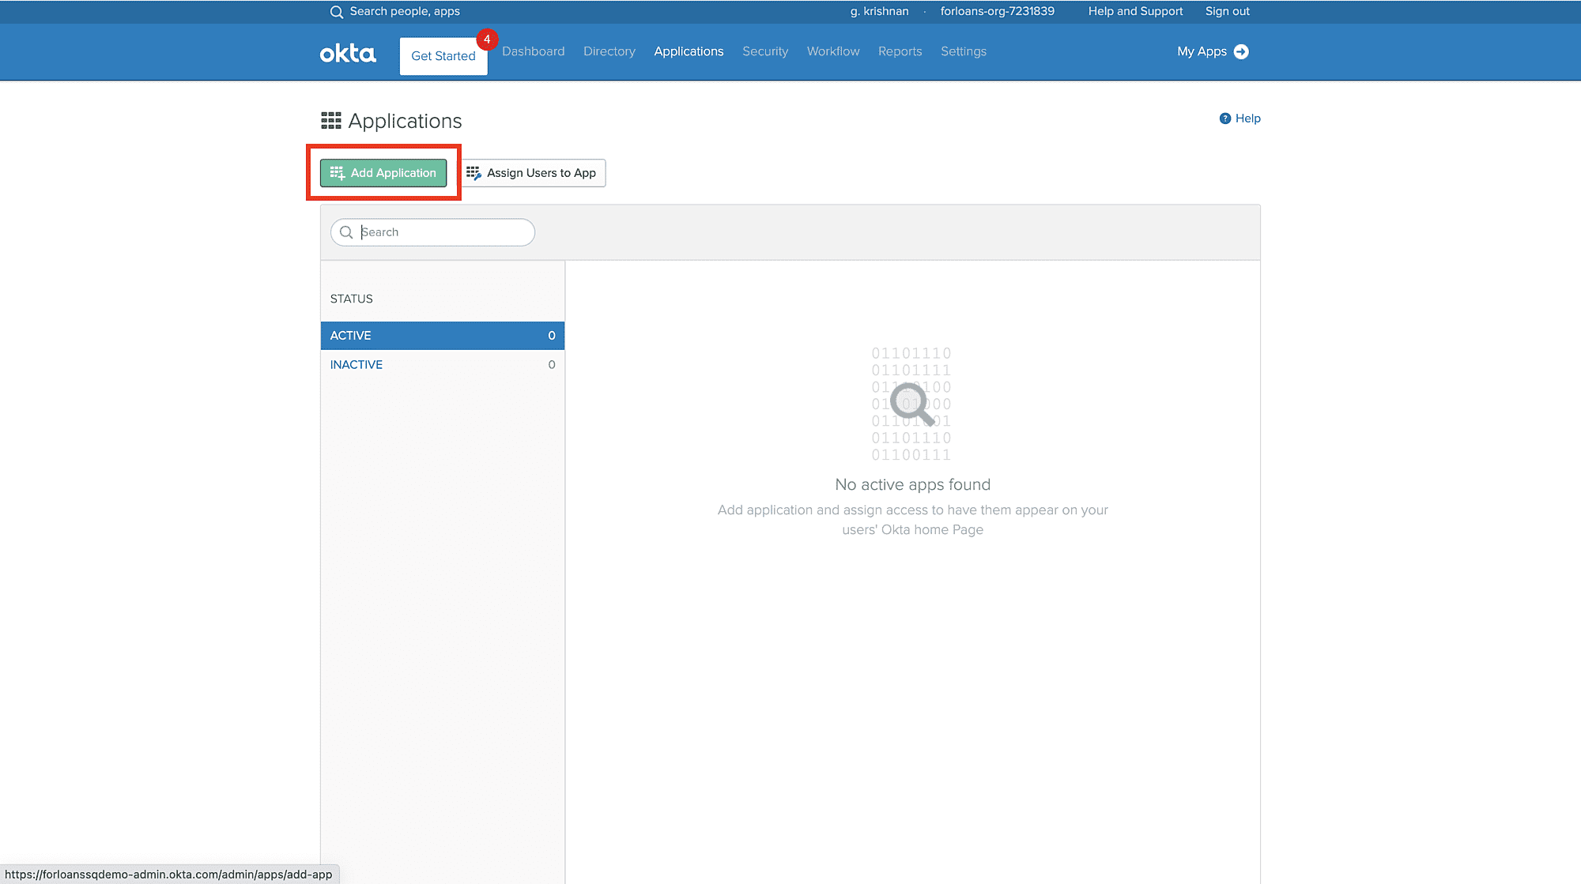Open the Directory menu
The width and height of the screenshot is (1581, 884).
click(609, 51)
